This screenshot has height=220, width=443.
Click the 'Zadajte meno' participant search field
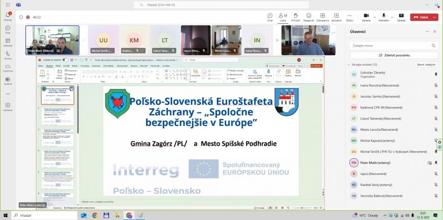click(x=394, y=46)
